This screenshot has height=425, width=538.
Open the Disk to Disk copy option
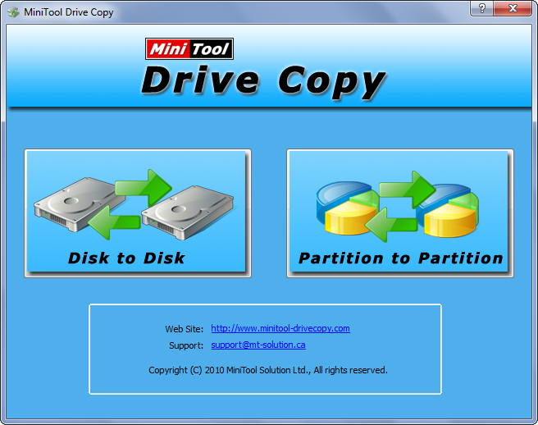click(x=138, y=212)
